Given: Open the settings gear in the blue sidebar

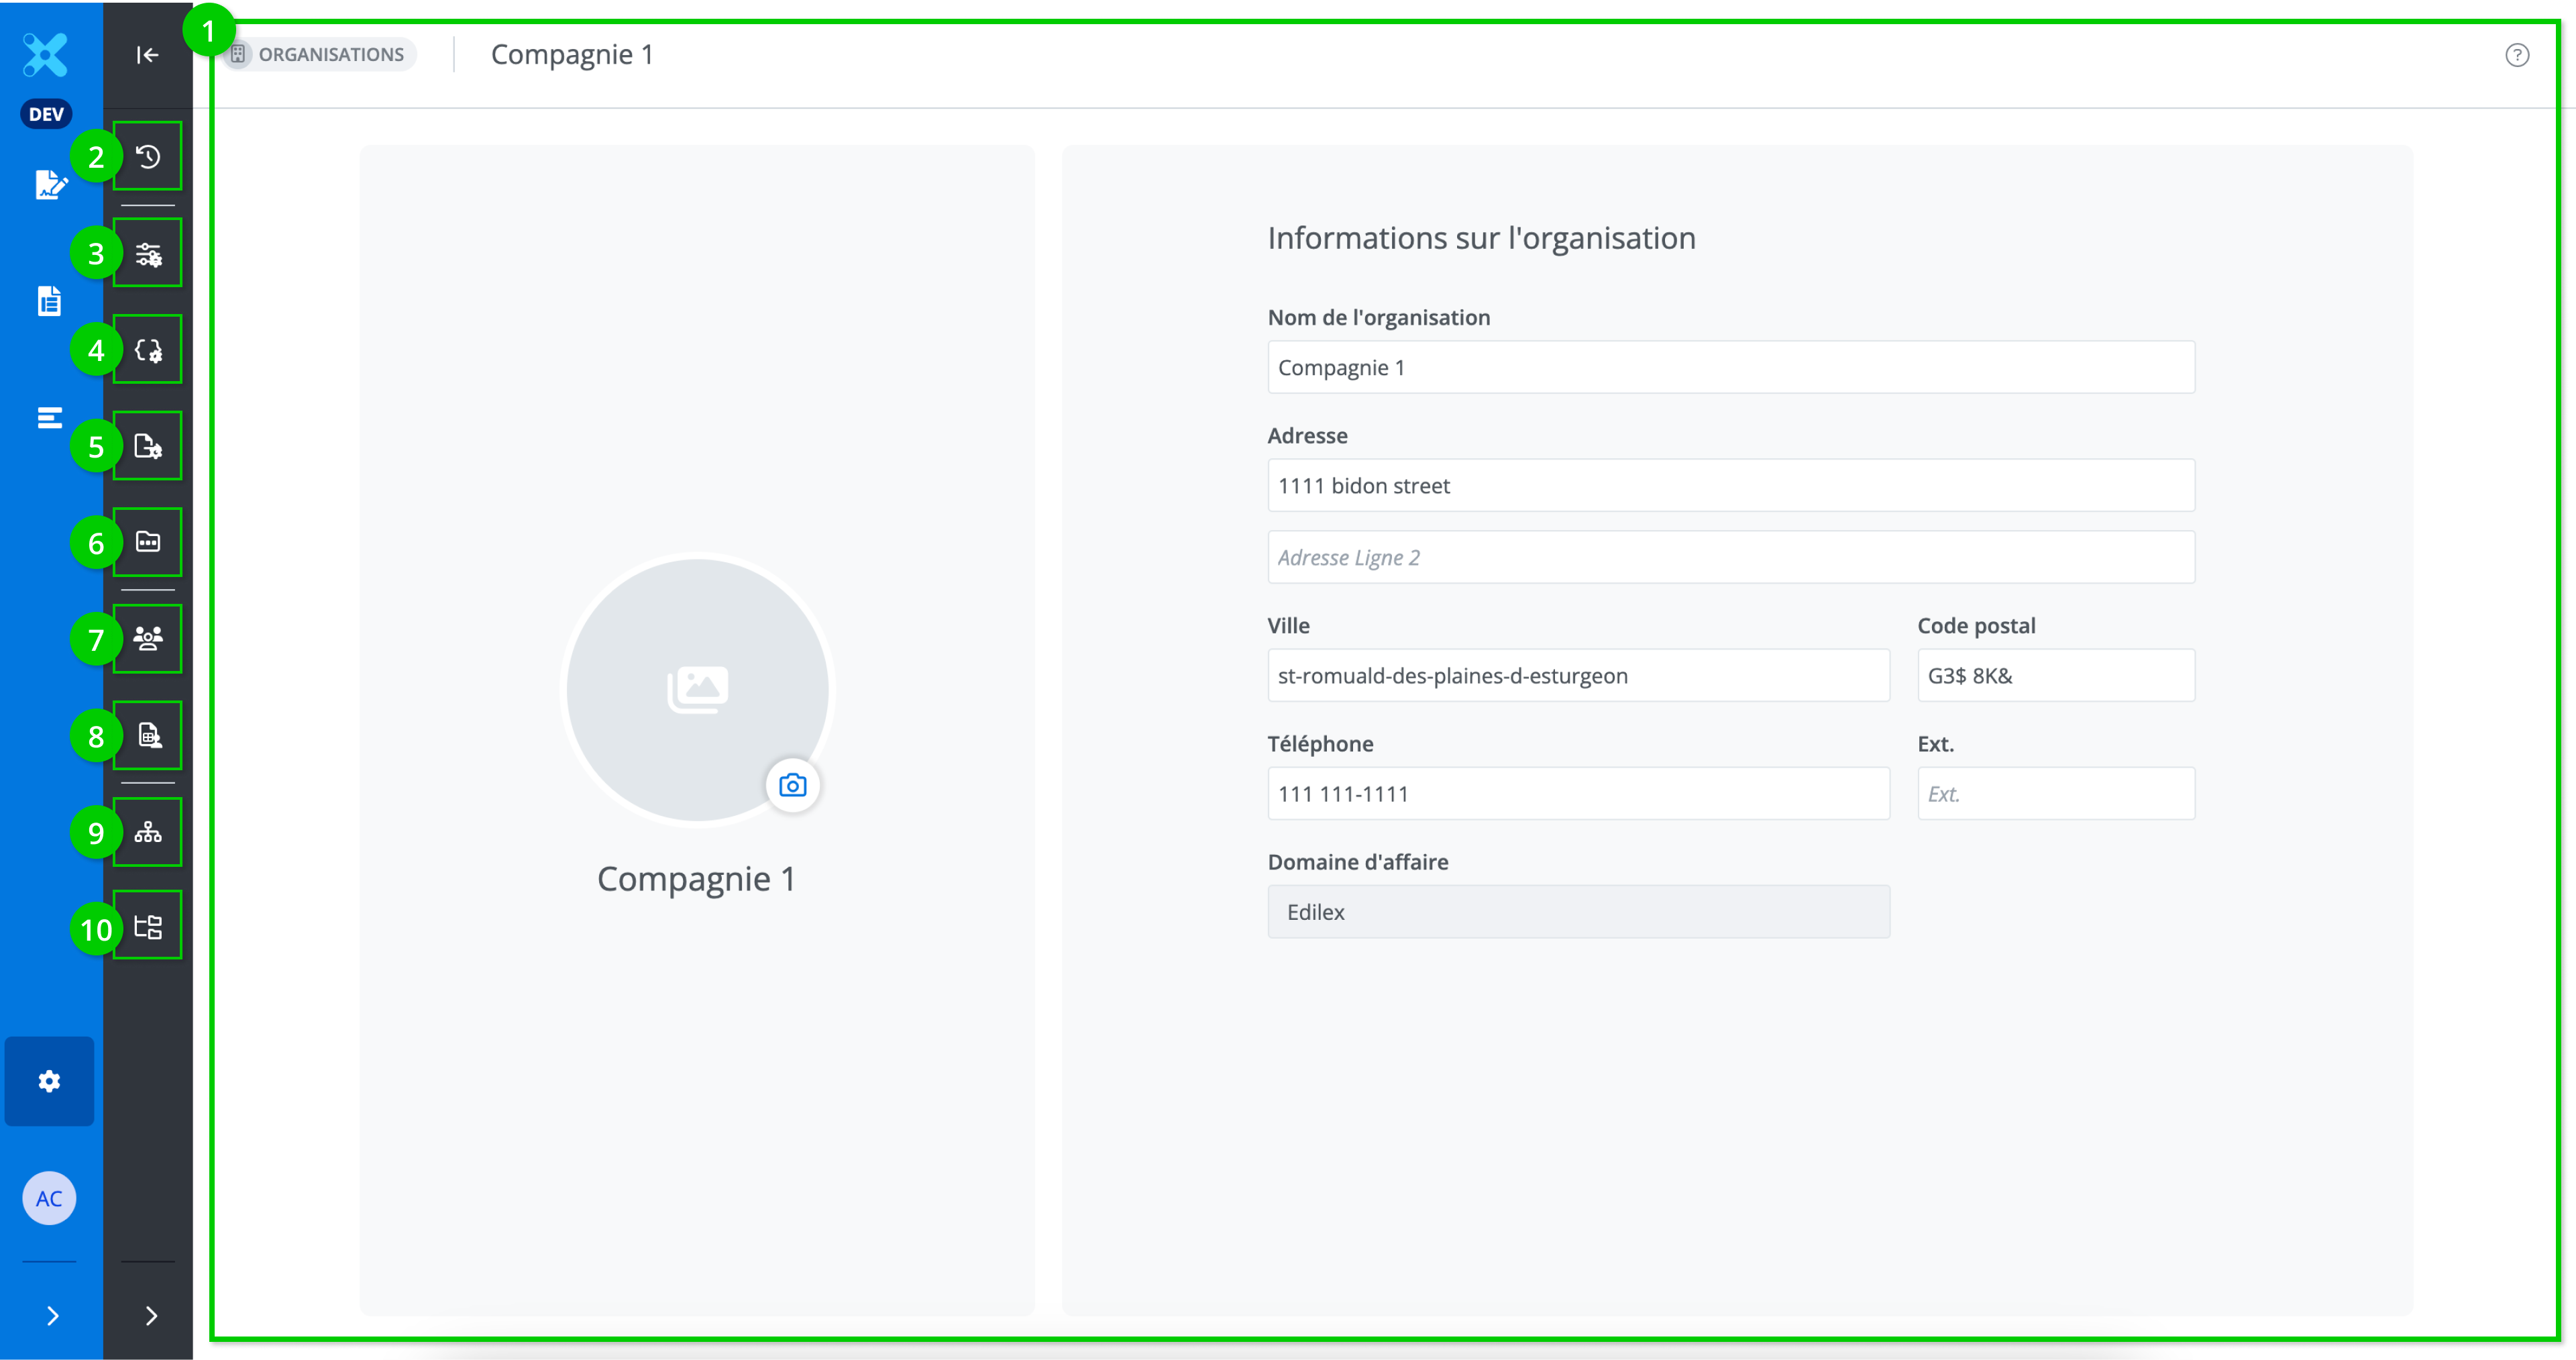Looking at the screenshot, I should coord(49,1081).
